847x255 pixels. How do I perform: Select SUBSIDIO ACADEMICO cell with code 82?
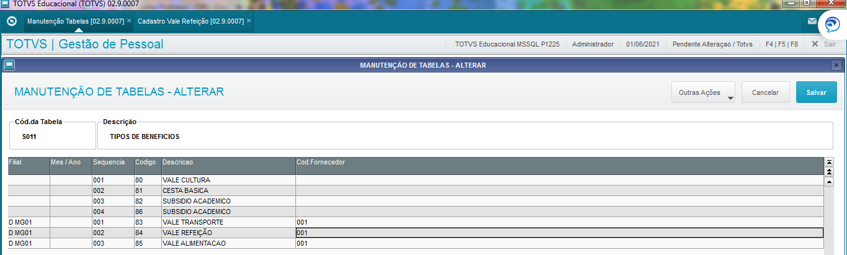pyautogui.click(x=228, y=202)
